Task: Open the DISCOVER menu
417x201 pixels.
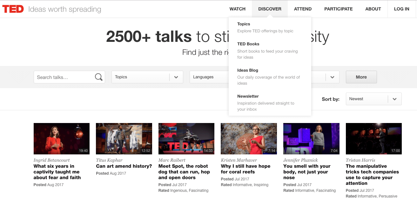Action: pyautogui.click(x=270, y=9)
